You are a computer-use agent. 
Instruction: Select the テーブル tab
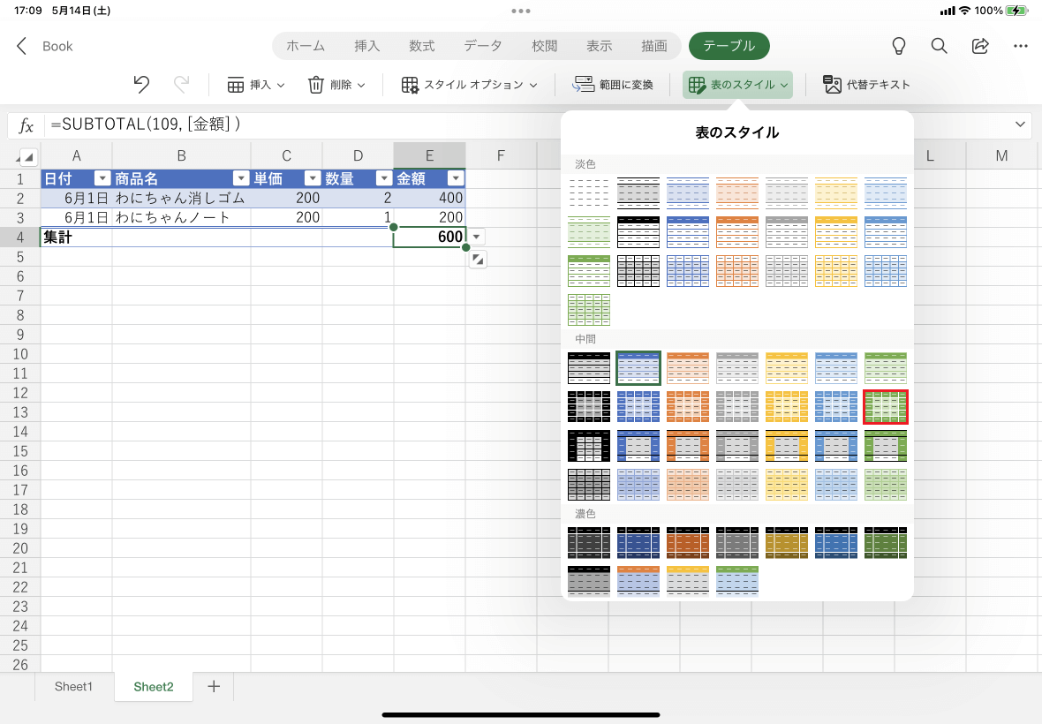(729, 46)
